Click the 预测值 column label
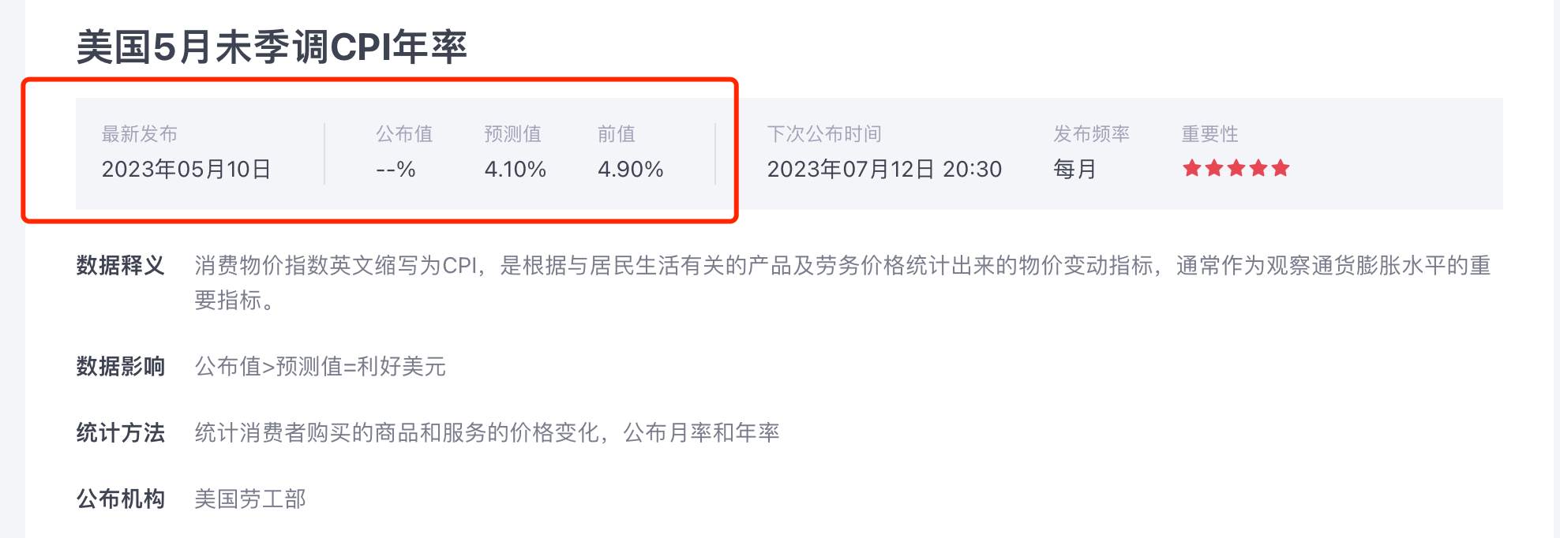This screenshot has height=538, width=1560. click(x=513, y=134)
